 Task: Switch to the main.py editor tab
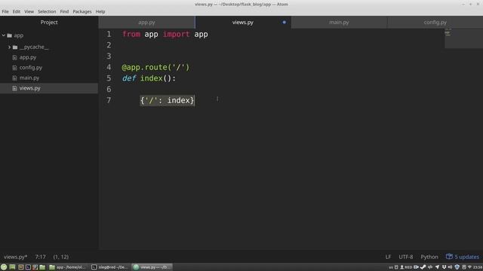point(339,22)
